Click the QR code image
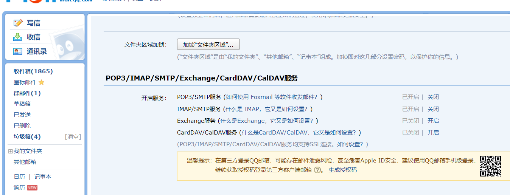The image size is (510, 195). point(490,166)
